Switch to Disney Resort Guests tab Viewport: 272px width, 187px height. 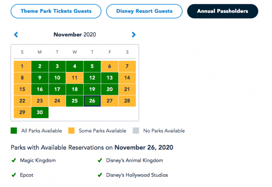coord(144,11)
